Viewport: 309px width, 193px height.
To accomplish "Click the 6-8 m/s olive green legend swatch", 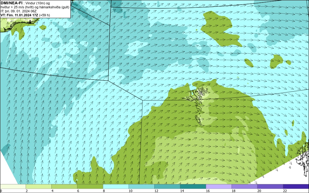I will click(x=90, y=186).
